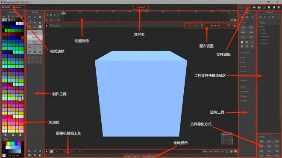This screenshot has width=282, height=158.
Task: Click the folder icon in Project panel
Action: (260, 17)
